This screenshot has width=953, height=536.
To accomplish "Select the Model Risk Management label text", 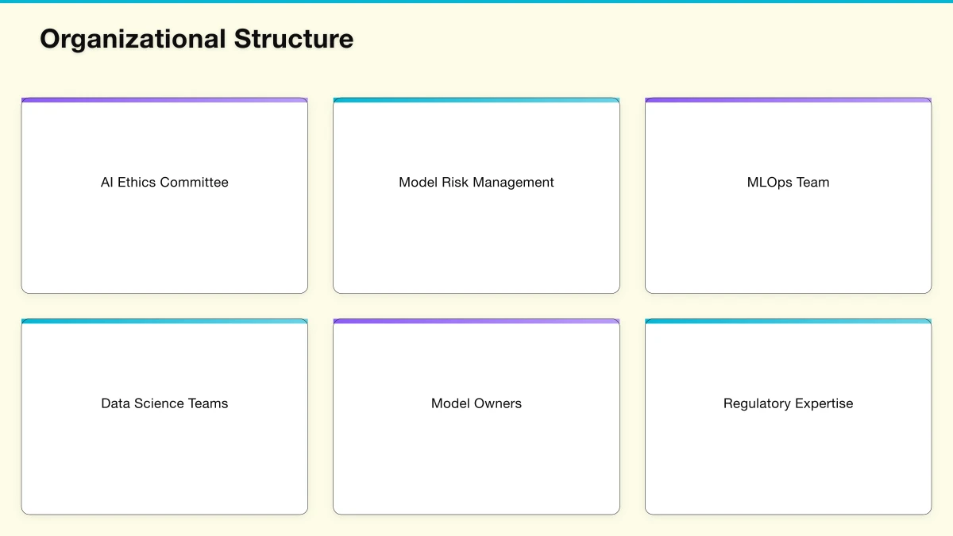I will 476,182.
